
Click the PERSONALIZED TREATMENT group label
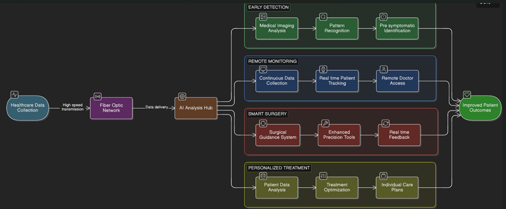point(279,168)
